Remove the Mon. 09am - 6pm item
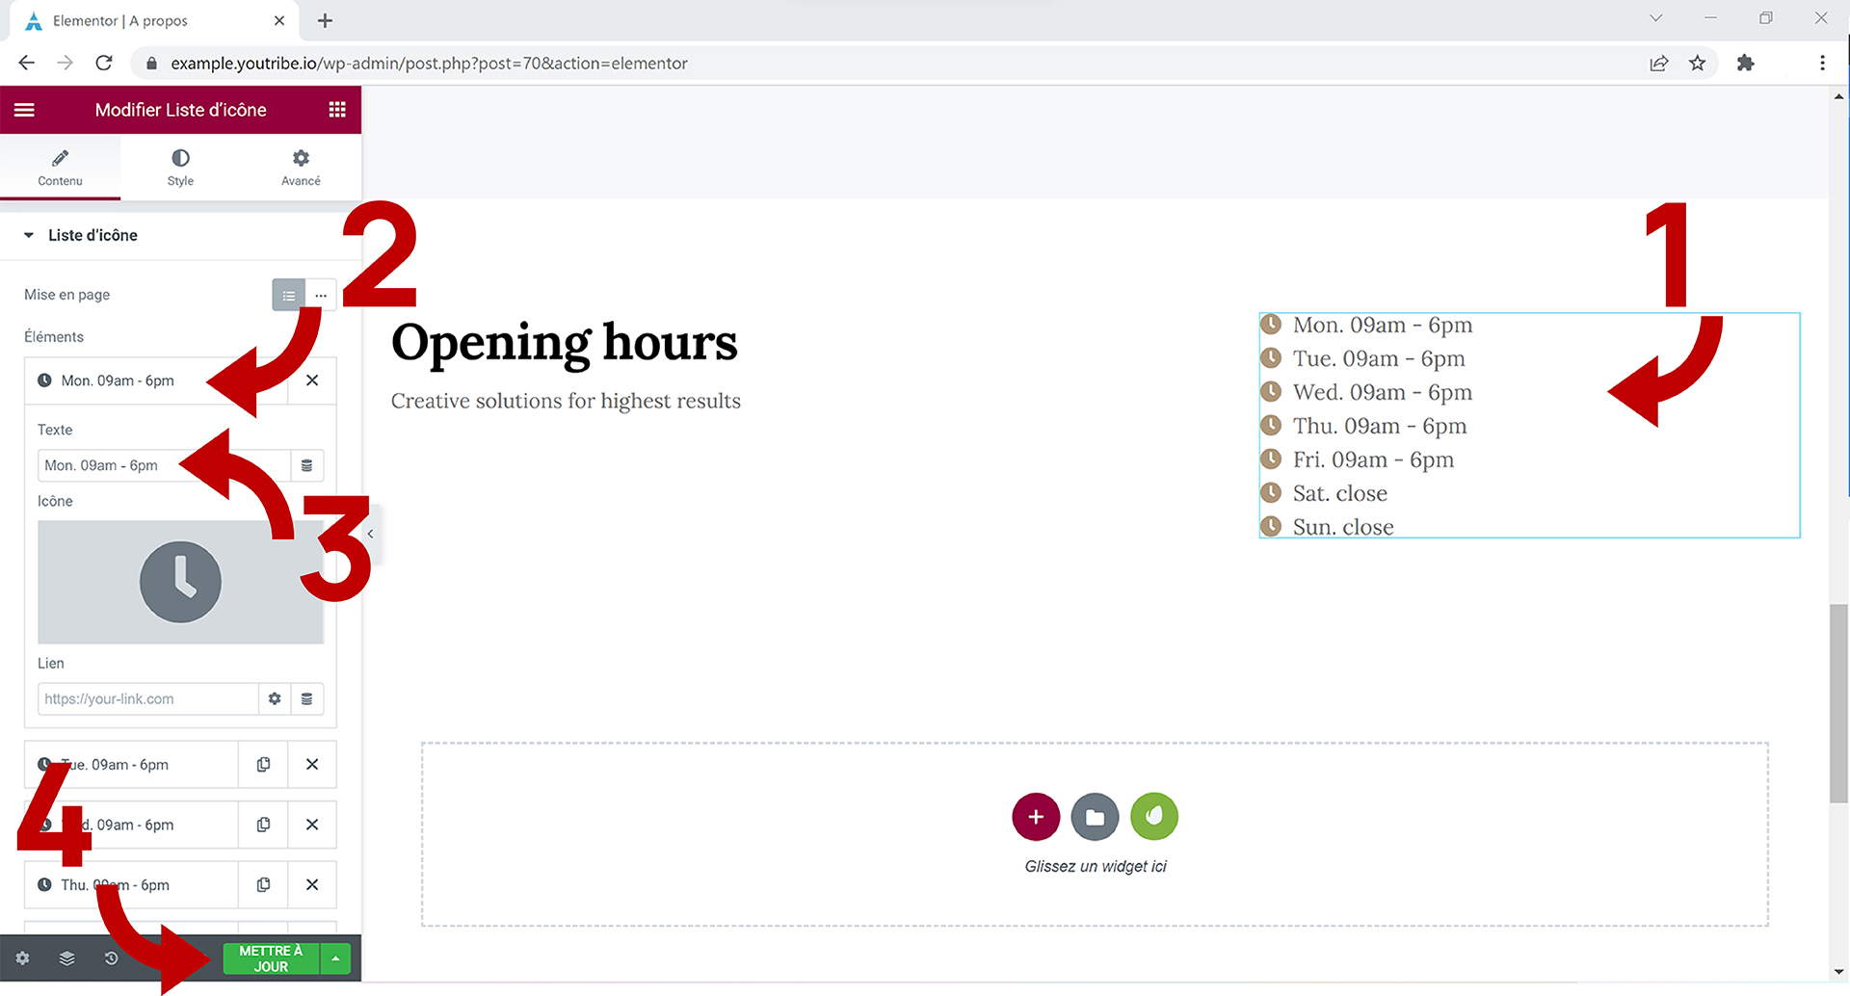 (x=312, y=380)
